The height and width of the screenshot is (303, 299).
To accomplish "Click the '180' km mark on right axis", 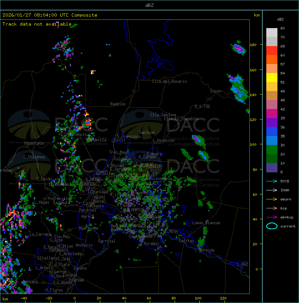I will pos(253,45).
